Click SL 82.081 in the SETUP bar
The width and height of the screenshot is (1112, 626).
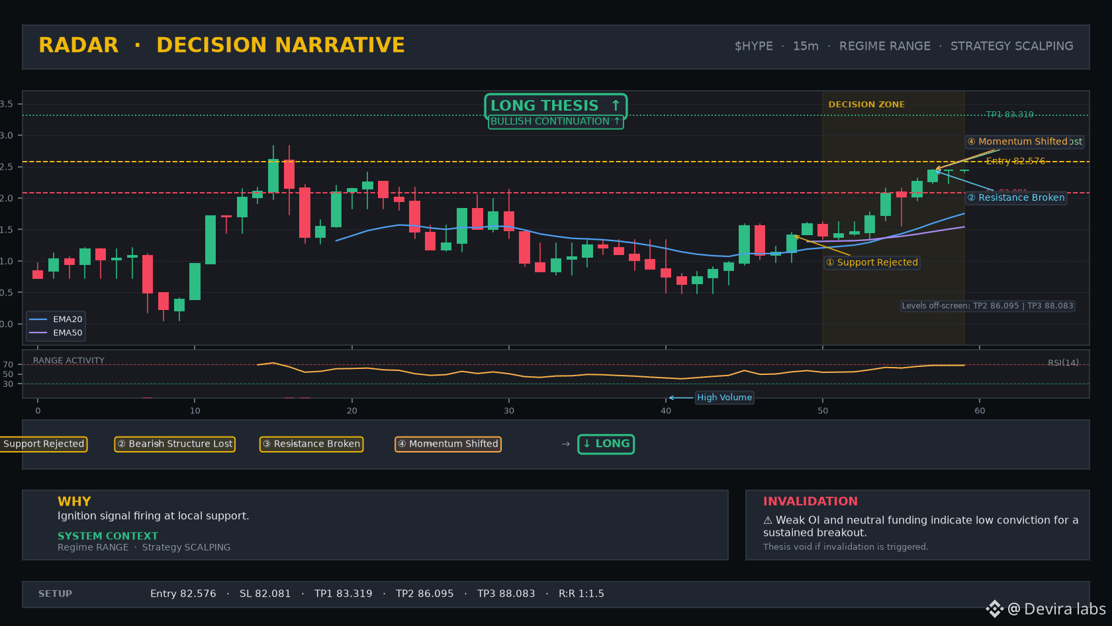[265, 594]
